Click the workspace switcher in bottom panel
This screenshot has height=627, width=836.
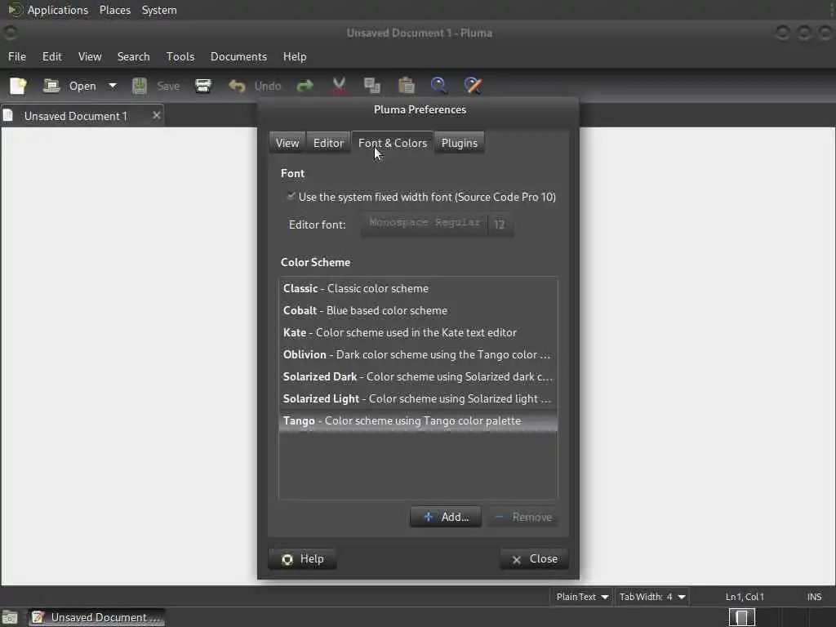[x=742, y=617]
